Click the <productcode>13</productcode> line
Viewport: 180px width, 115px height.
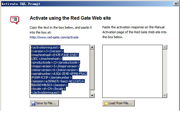[x=55, y=62]
